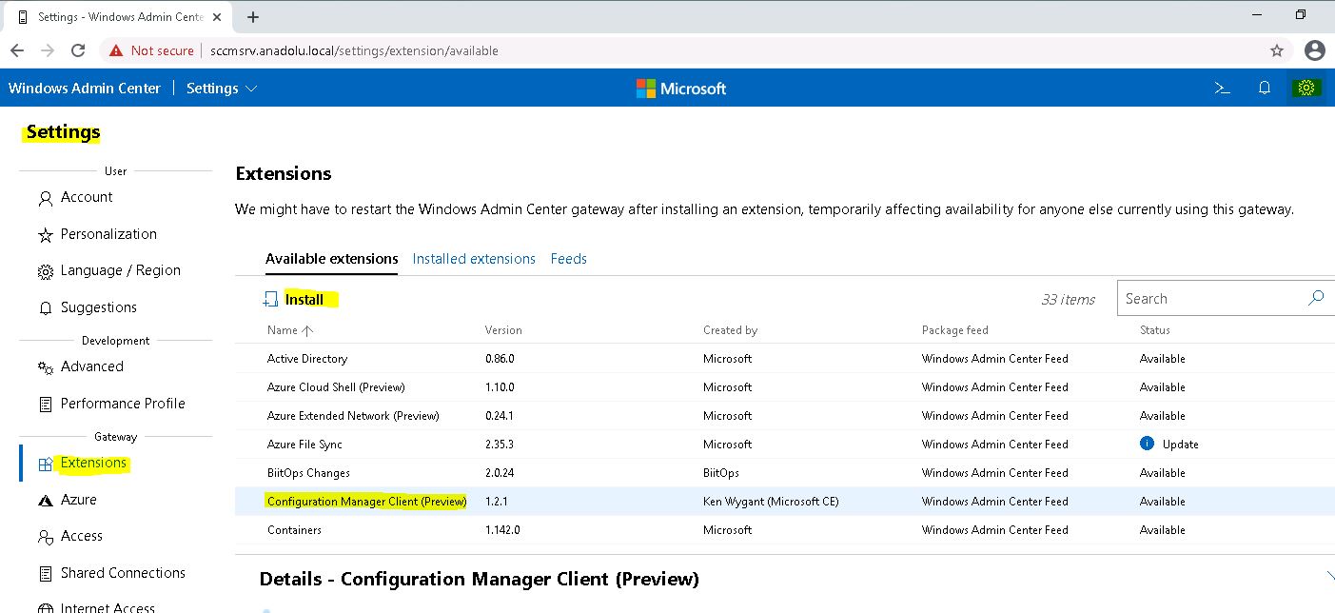The width and height of the screenshot is (1335, 613).
Task: Open notifications via the bell icon
Action: [x=1265, y=88]
